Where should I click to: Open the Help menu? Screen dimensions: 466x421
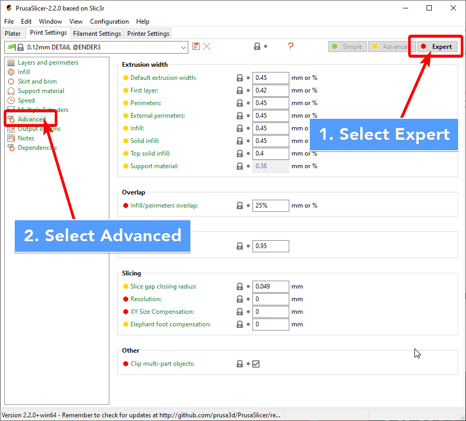(x=143, y=22)
